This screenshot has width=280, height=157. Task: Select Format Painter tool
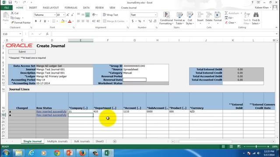pyautogui.click(x=21, y=23)
